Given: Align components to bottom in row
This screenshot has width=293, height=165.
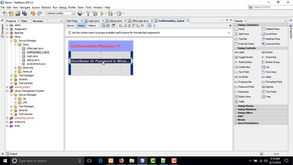Looking at the screenshot, I should coord(138,26).
